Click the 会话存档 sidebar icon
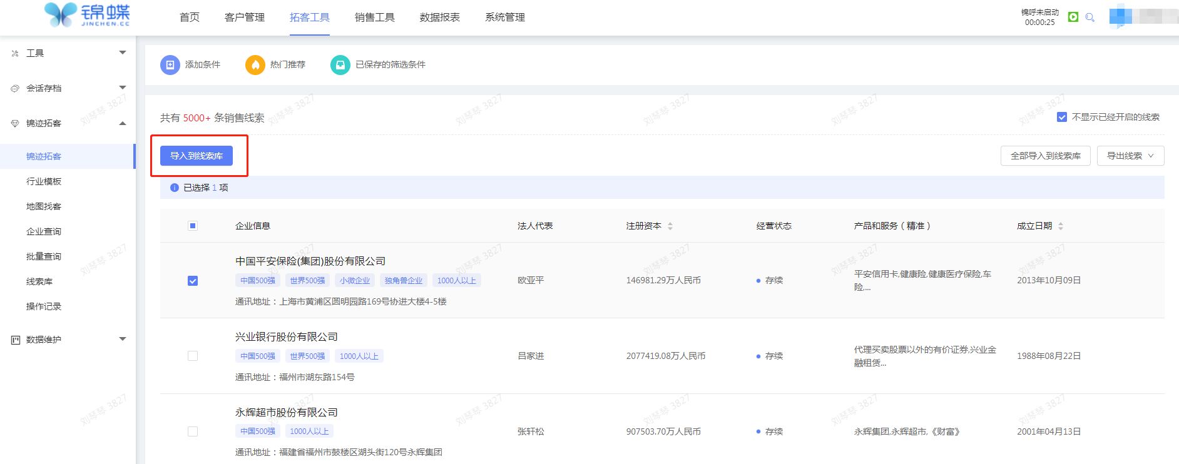Viewport: 1179px width, 464px height. pyautogui.click(x=15, y=88)
